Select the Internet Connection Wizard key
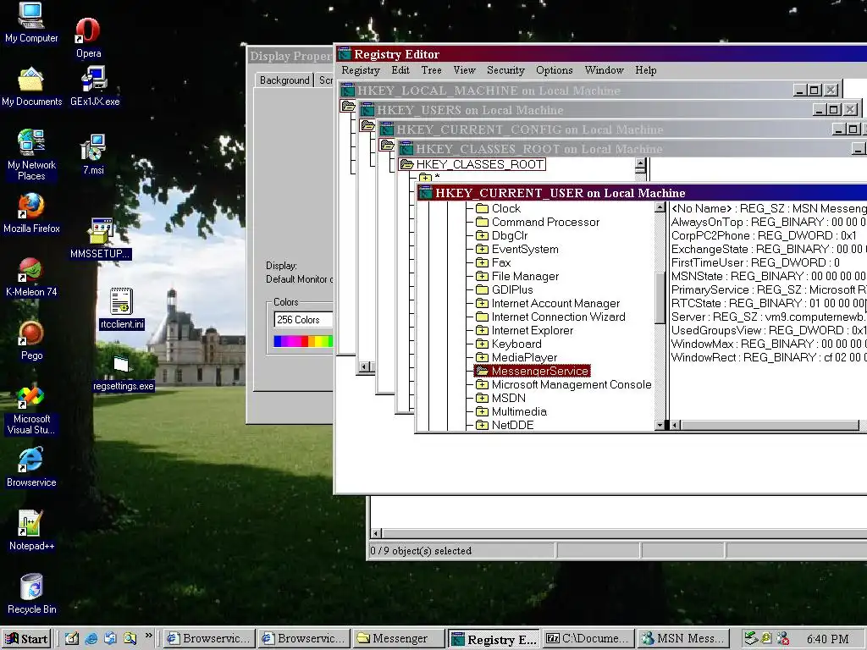This screenshot has width=867, height=650. click(559, 317)
